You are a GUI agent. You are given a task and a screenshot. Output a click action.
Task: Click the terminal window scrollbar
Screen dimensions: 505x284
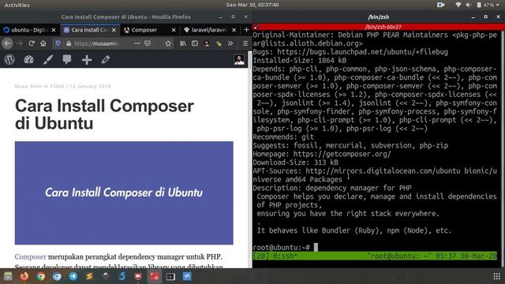(x=502, y=148)
